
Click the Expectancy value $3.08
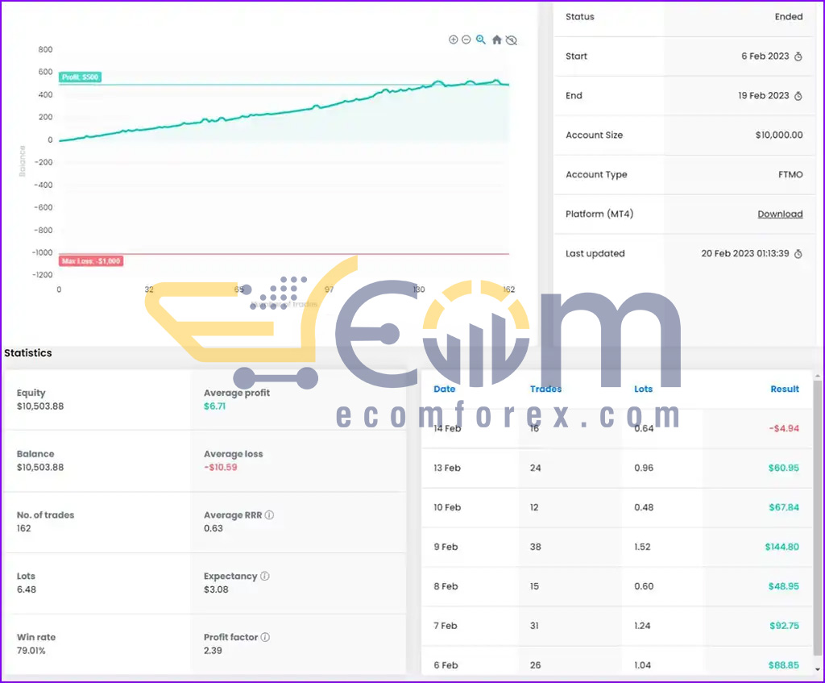click(216, 589)
